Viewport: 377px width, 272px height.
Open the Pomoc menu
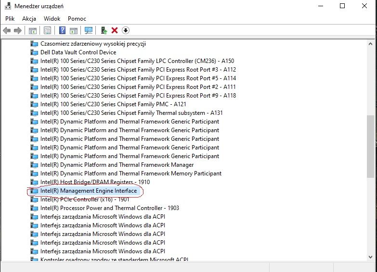[x=77, y=19]
